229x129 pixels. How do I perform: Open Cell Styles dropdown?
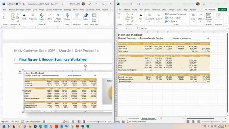point(171,21)
